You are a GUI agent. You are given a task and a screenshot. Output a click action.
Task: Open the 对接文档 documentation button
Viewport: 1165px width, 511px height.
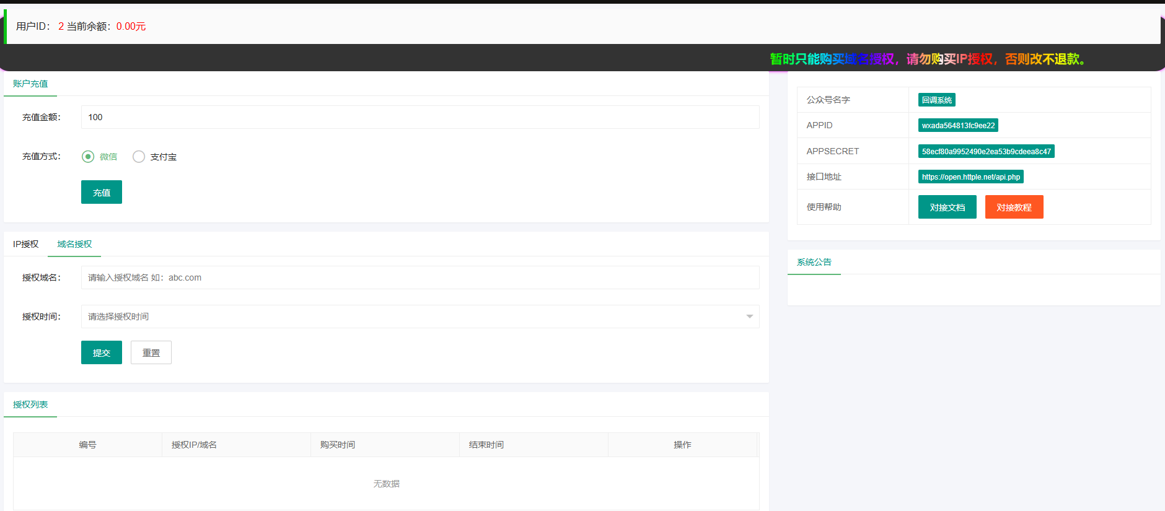947,207
